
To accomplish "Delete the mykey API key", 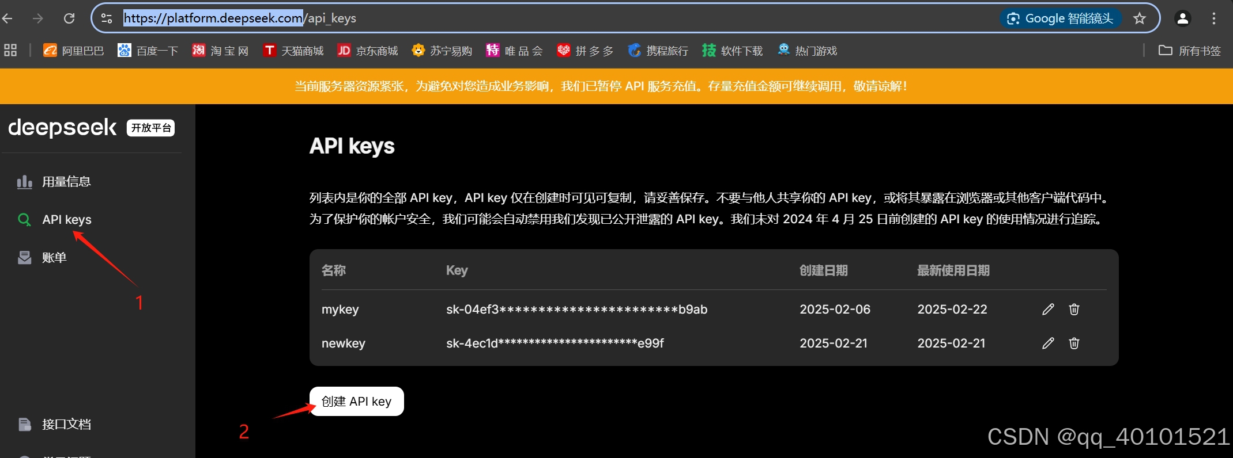I will click(1074, 310).
